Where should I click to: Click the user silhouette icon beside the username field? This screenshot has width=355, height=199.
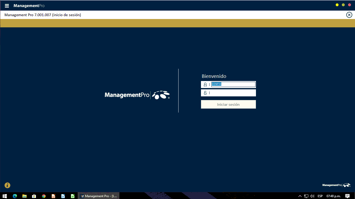tap(205, 84)
